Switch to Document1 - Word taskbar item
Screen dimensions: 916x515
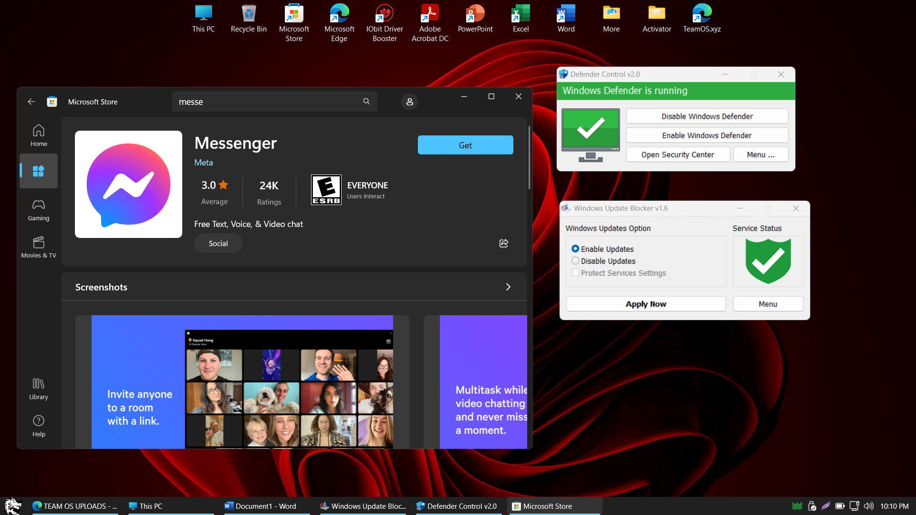(266, 506)
